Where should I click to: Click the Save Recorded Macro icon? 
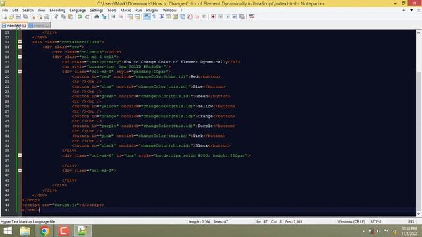coord(242,16)
